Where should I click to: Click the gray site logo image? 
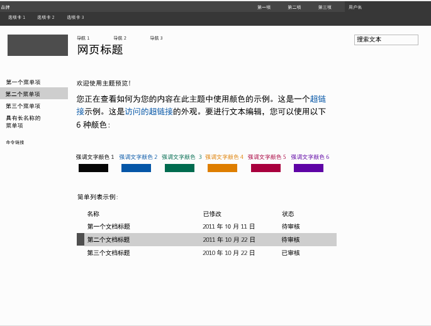coord(38,45)
